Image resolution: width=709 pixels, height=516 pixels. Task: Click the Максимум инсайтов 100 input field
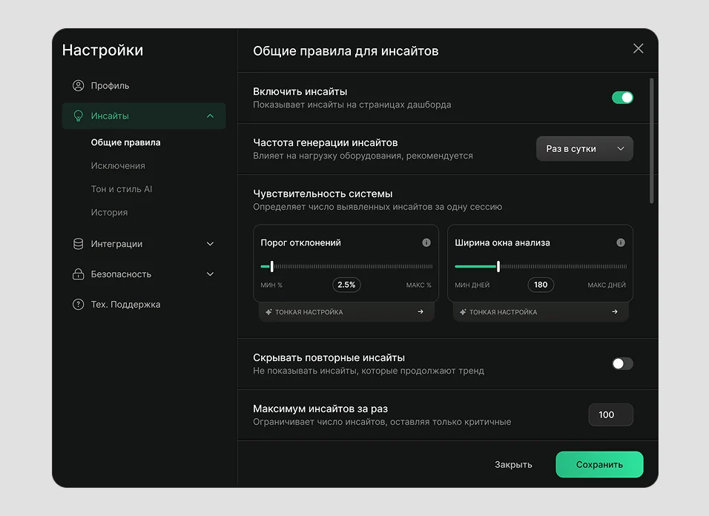click(x=610, y=414)
